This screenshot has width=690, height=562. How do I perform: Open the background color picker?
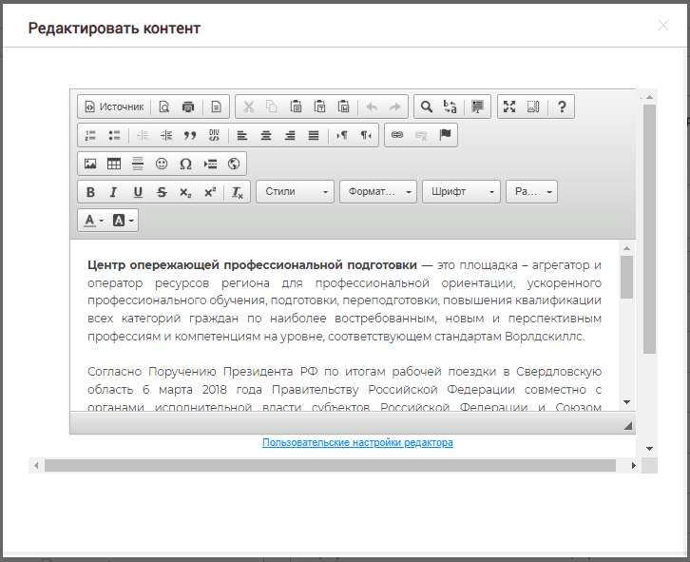pyautogui.click(x=124, y=221)
